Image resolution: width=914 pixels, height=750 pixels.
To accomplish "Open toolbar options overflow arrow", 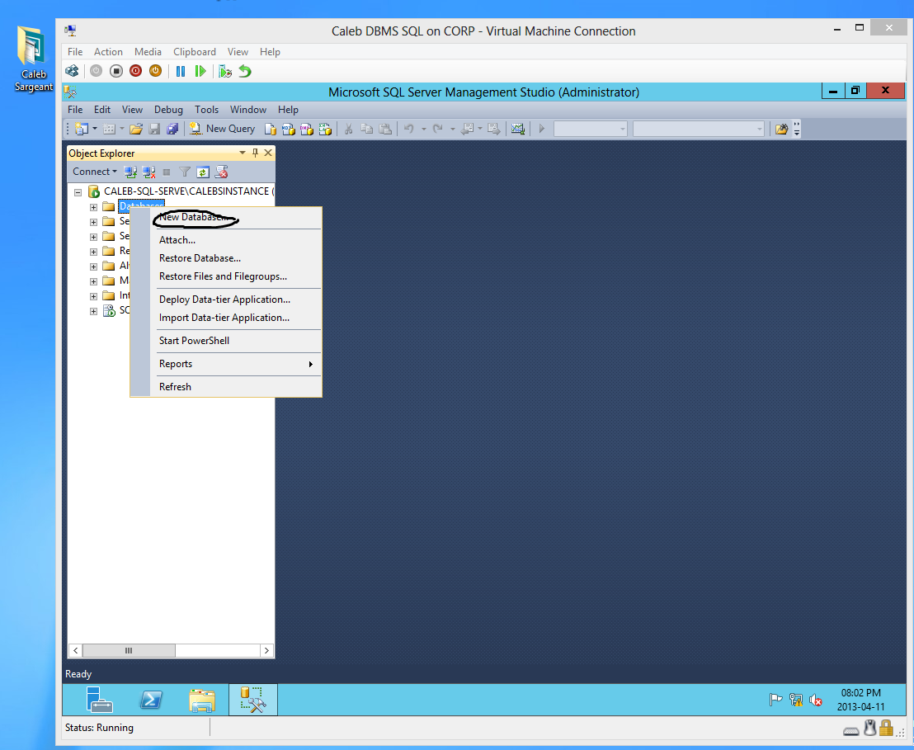I will 797,129.
